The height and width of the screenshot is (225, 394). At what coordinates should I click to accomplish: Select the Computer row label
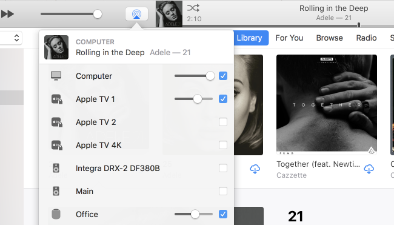click(x=94, y=76)
